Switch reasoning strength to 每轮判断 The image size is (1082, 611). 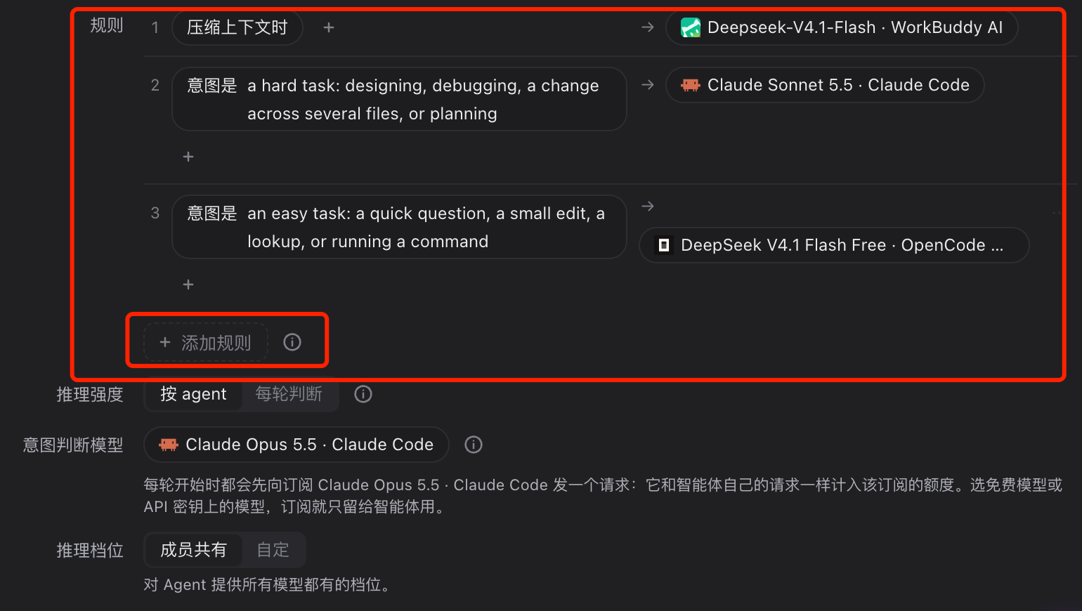point(289,394)
